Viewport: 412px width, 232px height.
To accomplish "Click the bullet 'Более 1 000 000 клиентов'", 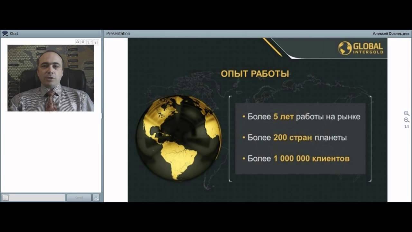I will tap(296, 159).
